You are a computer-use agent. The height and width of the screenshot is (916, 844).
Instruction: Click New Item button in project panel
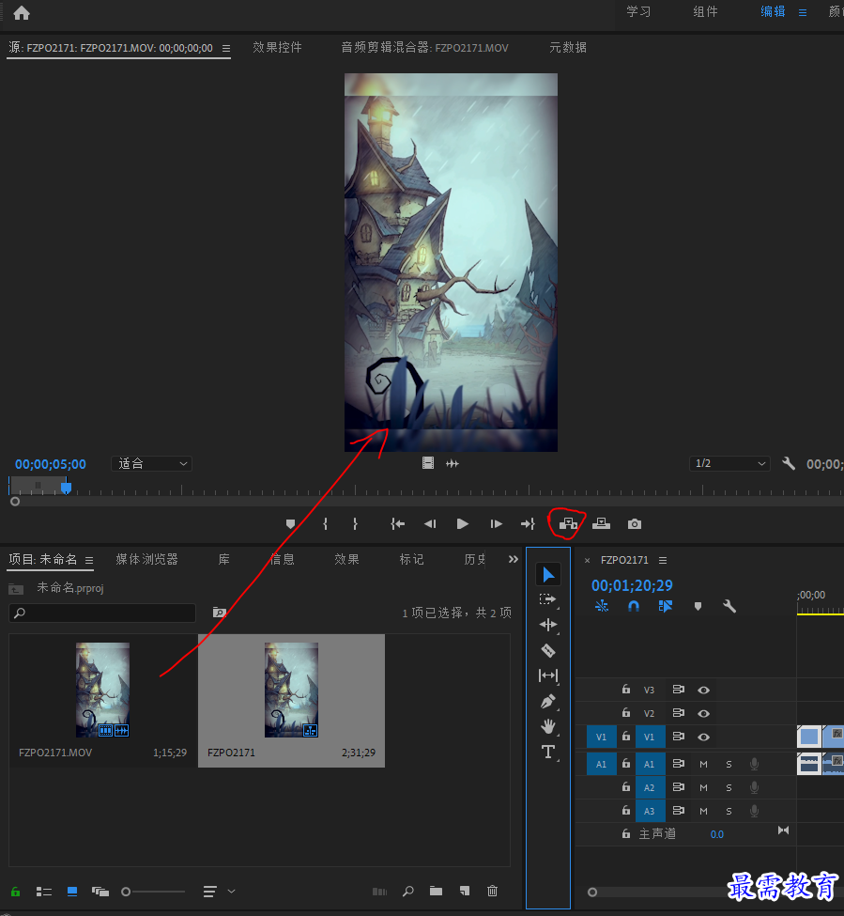pyautogui.click(x=465, y=891)
